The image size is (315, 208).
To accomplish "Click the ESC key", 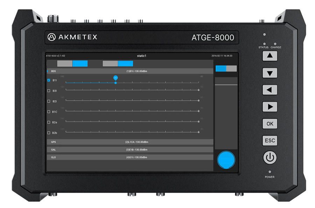I will click(270, 141).
